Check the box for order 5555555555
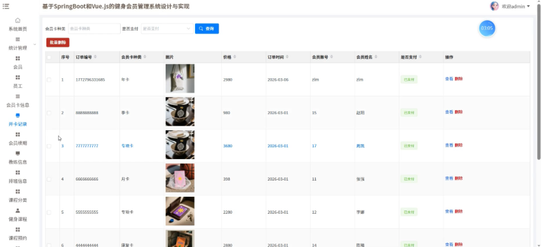541x247 pixels. click(49, 212)
